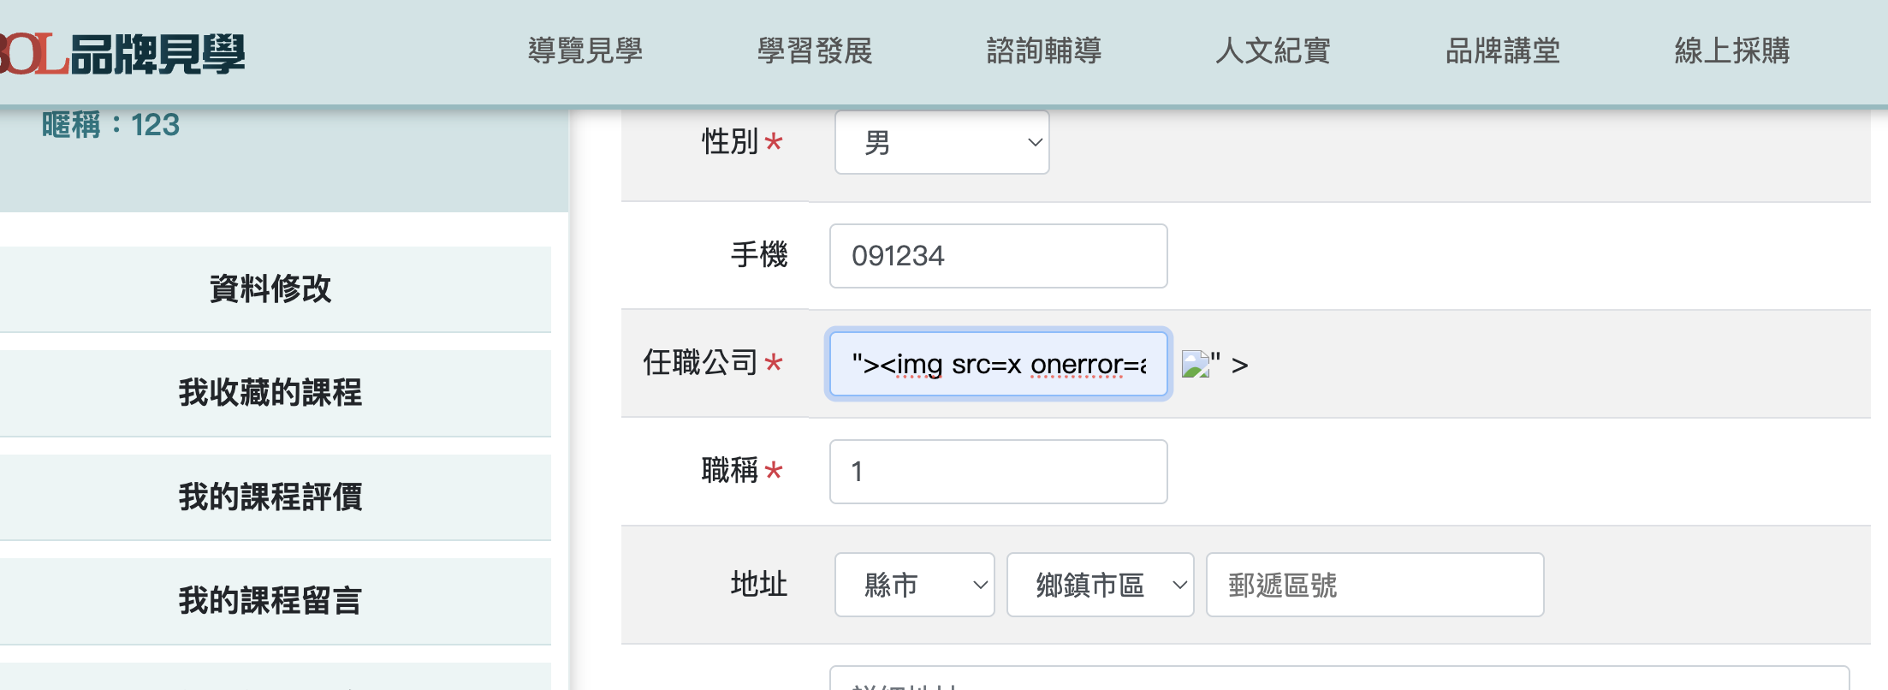
Task: Open the 導覽見學 menu item
Action: [x=585, y=51]
